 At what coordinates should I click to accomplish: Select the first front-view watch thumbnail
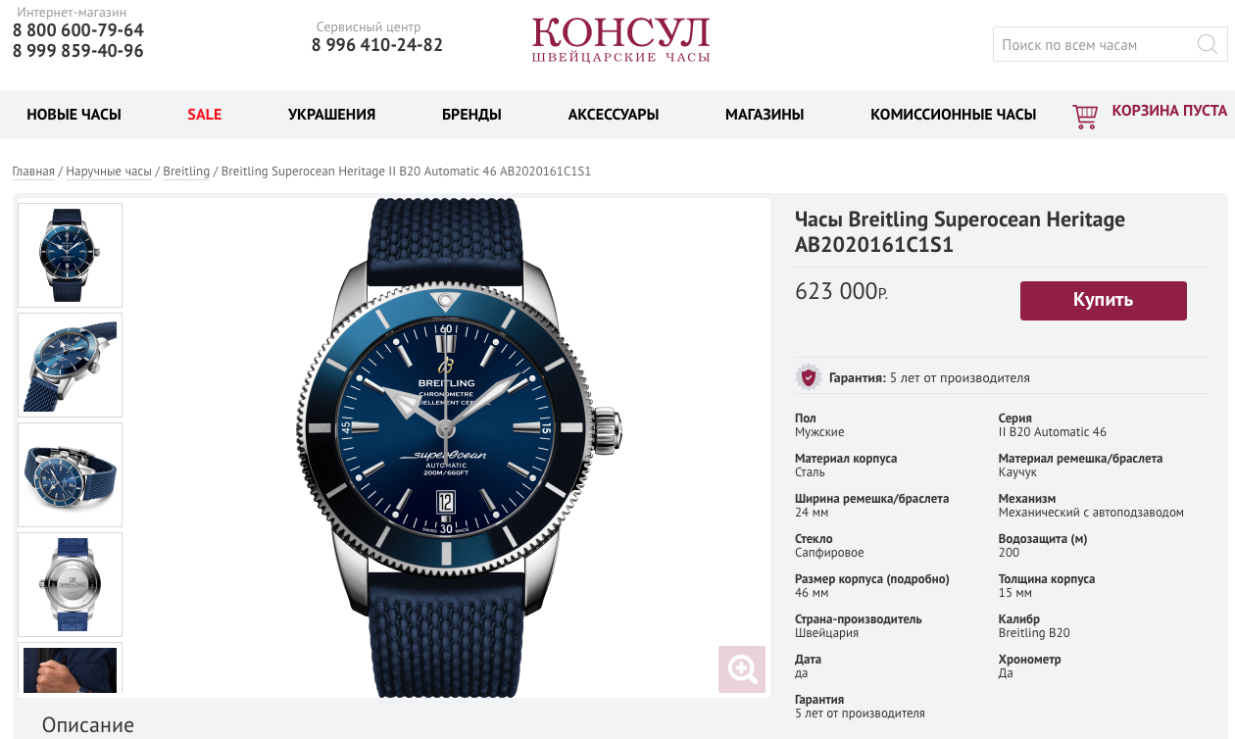[71, 255]
